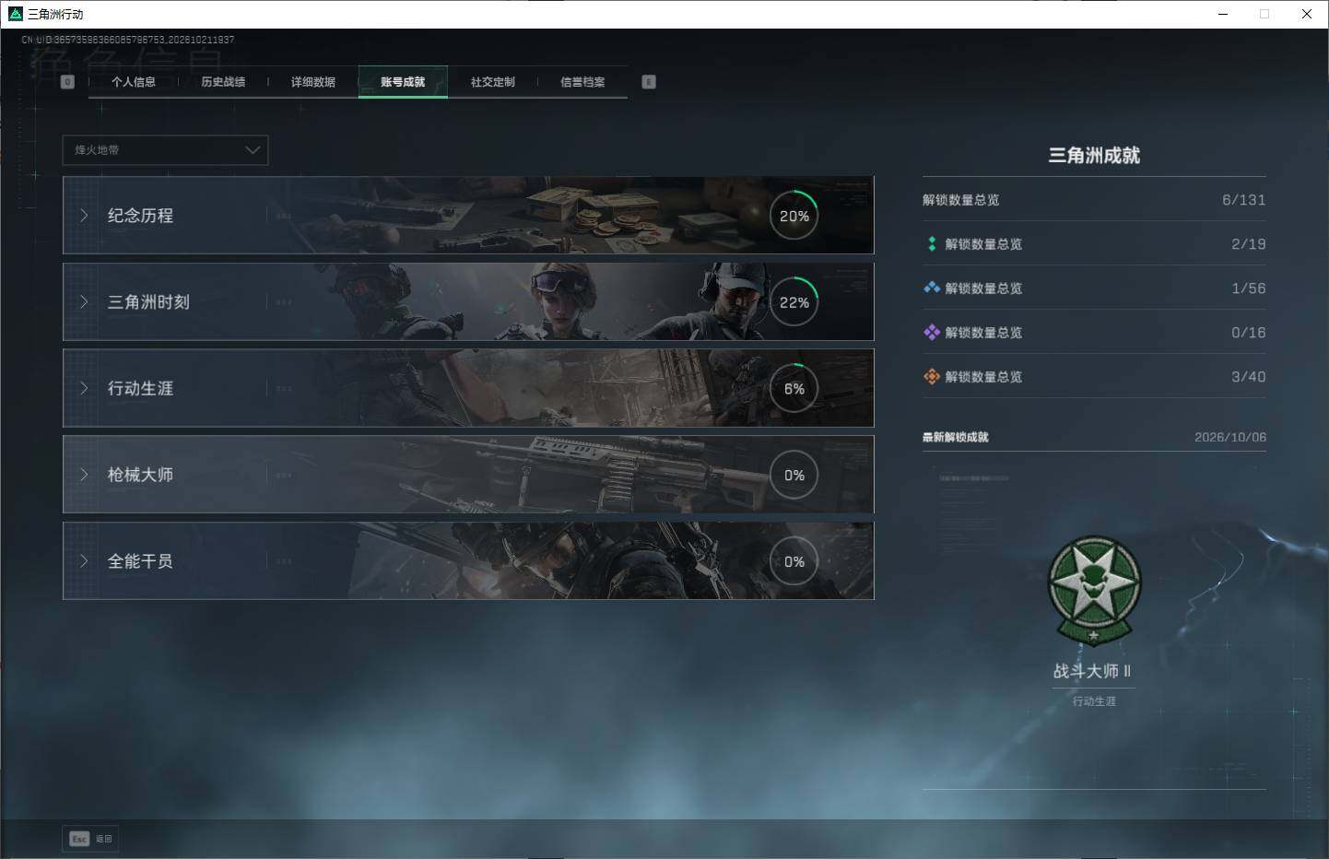The image size is (1329, 859).
Task: Click the 0% progress ring for 全能干员
Action: coord(794,561)
